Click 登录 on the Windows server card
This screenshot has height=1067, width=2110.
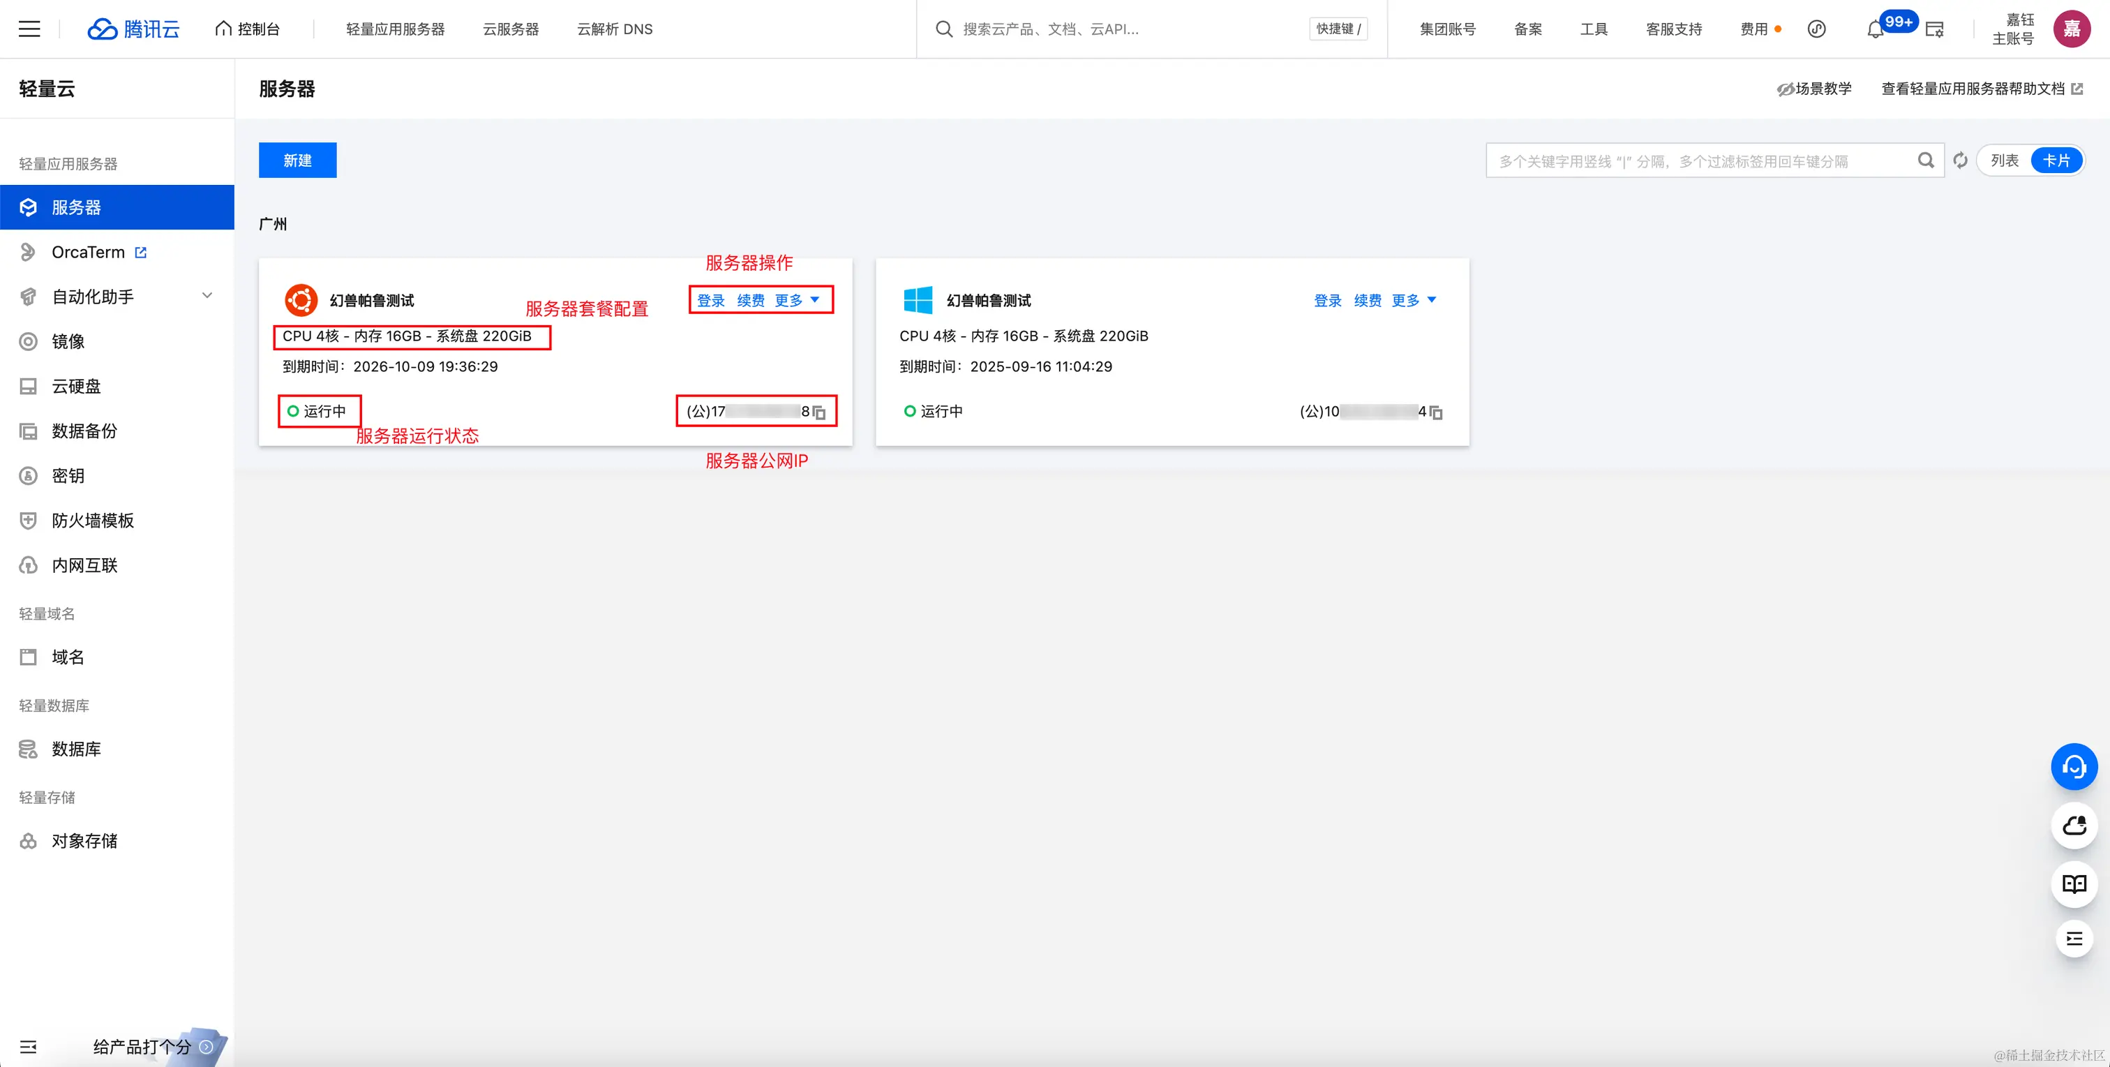tap(1327, 300)
